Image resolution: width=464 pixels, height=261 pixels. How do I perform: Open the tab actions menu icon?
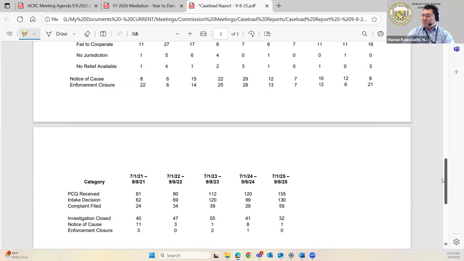coord(7,6)
